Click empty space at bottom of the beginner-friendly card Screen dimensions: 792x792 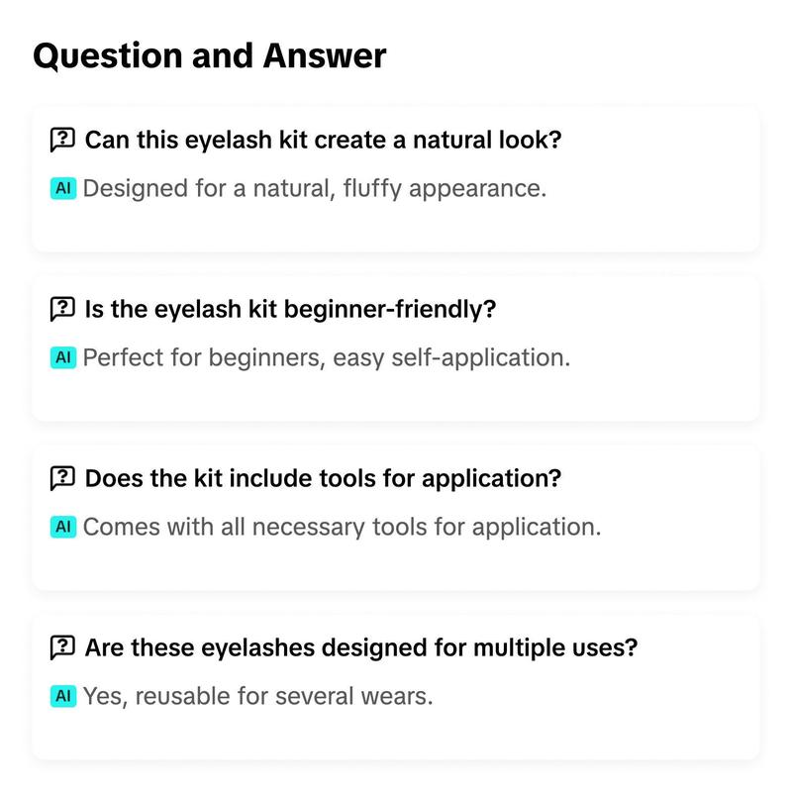coord(396,399)
